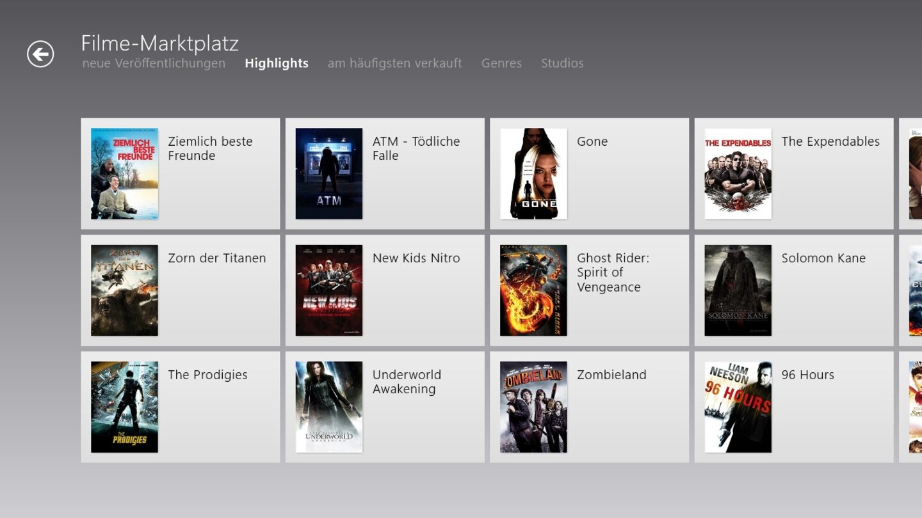
Task: Click the title text New Kids Nitro
Action: (x=416, y=258)
